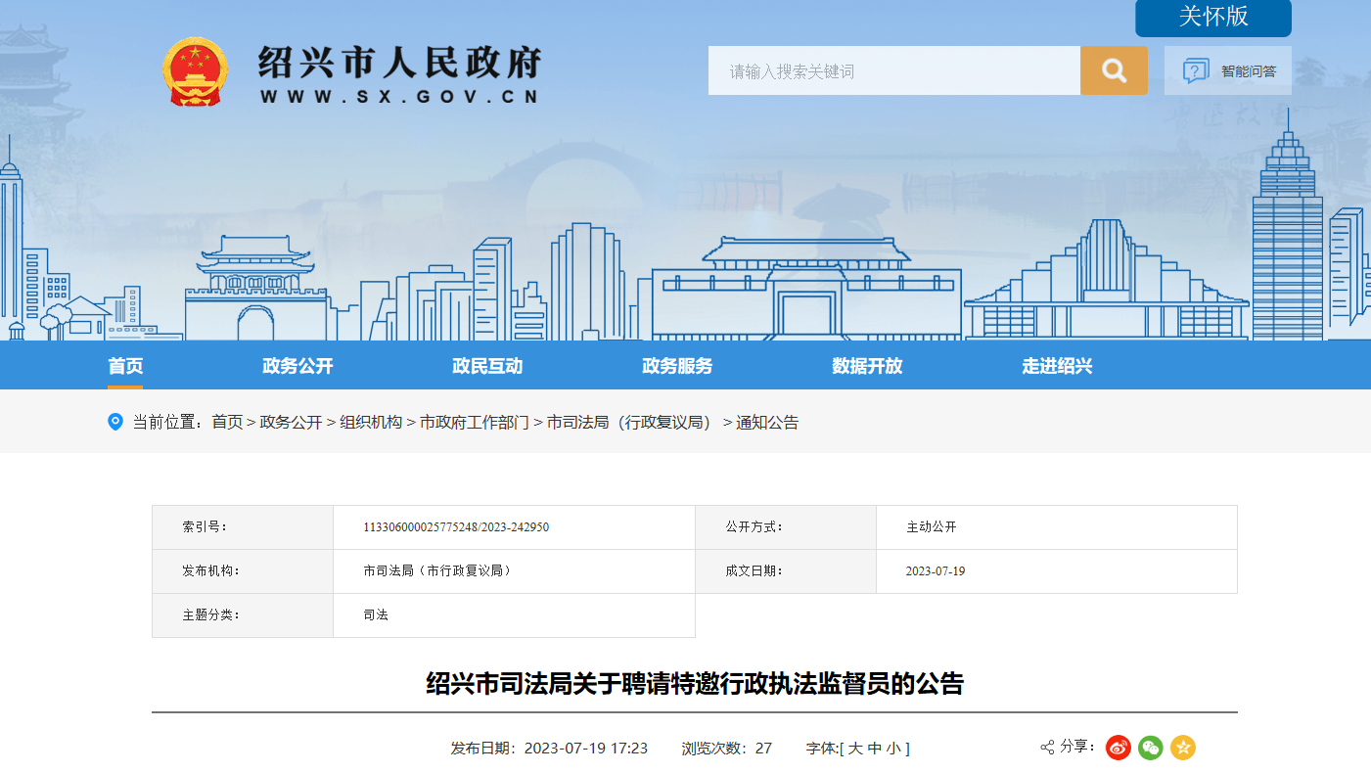Click 通知公告 breadcrumb link
This screenshot has width=1371, height=773.
767,423
